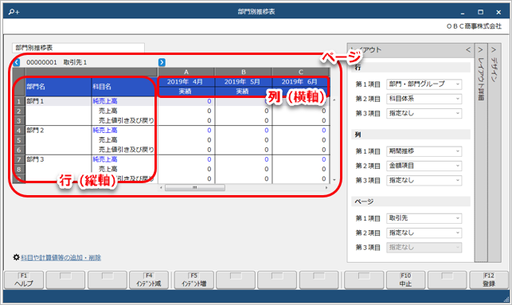Image resolution: width=512 pixels, height=305 pixels.
Task: Click the vertical scrollbar up arrow of the table
Action: [x=334, y=100]
